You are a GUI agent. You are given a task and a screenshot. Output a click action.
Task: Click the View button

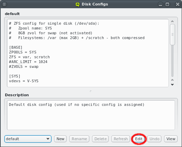tap(171, 139)
